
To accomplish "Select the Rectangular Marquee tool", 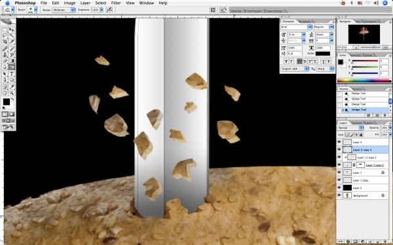I will [x=5, y=30].
